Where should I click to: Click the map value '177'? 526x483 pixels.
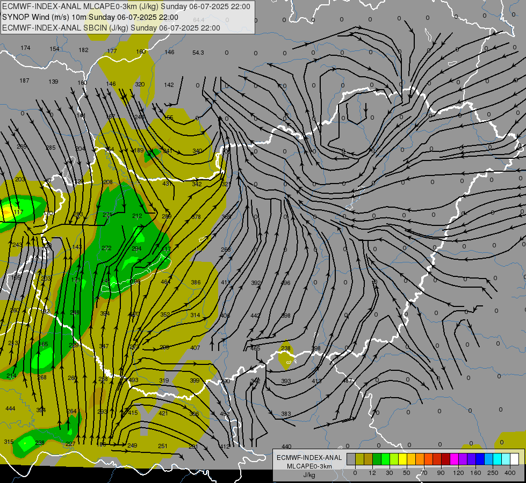tap(112, 51)
